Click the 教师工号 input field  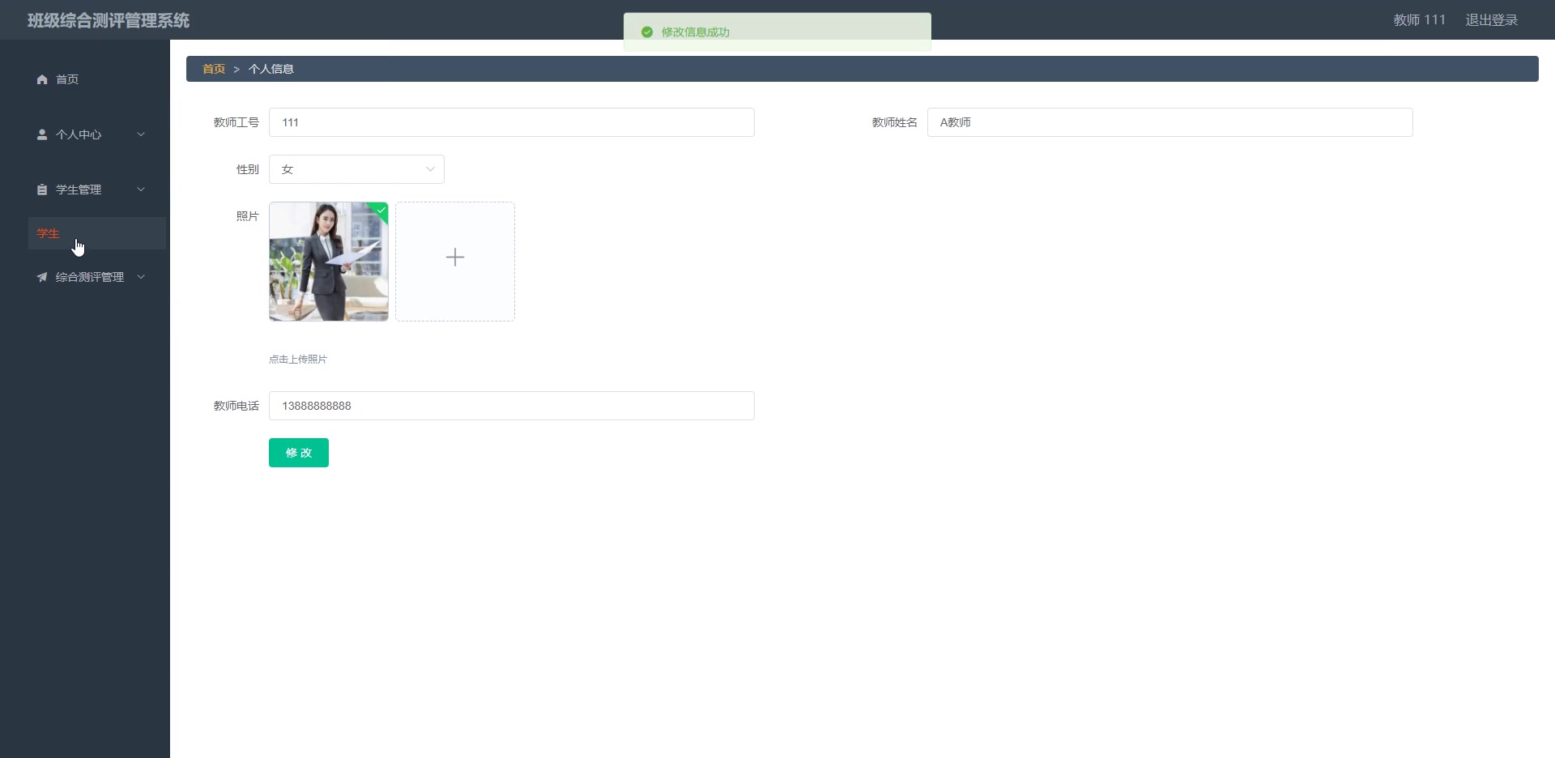pyautogui.click(x=511, y=122)
